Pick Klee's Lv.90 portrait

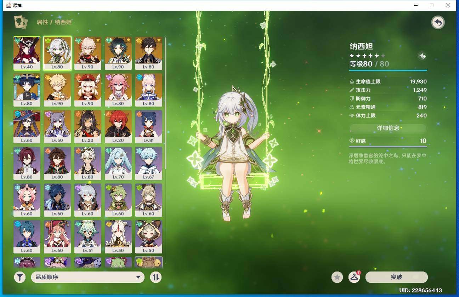click(88, 90)
